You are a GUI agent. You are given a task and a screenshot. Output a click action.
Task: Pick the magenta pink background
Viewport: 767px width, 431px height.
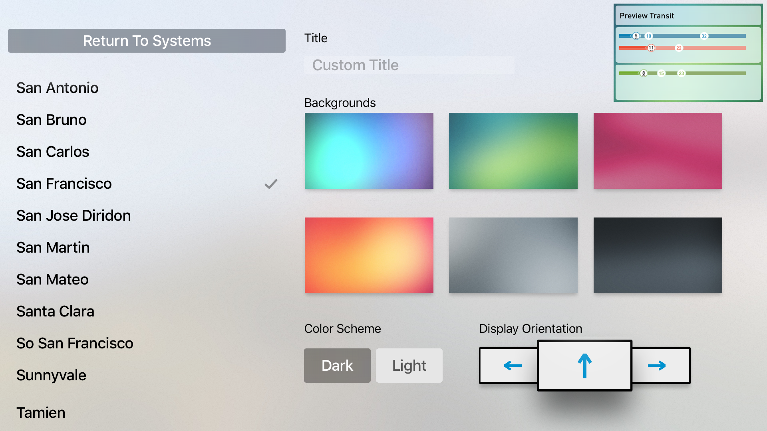658,151
